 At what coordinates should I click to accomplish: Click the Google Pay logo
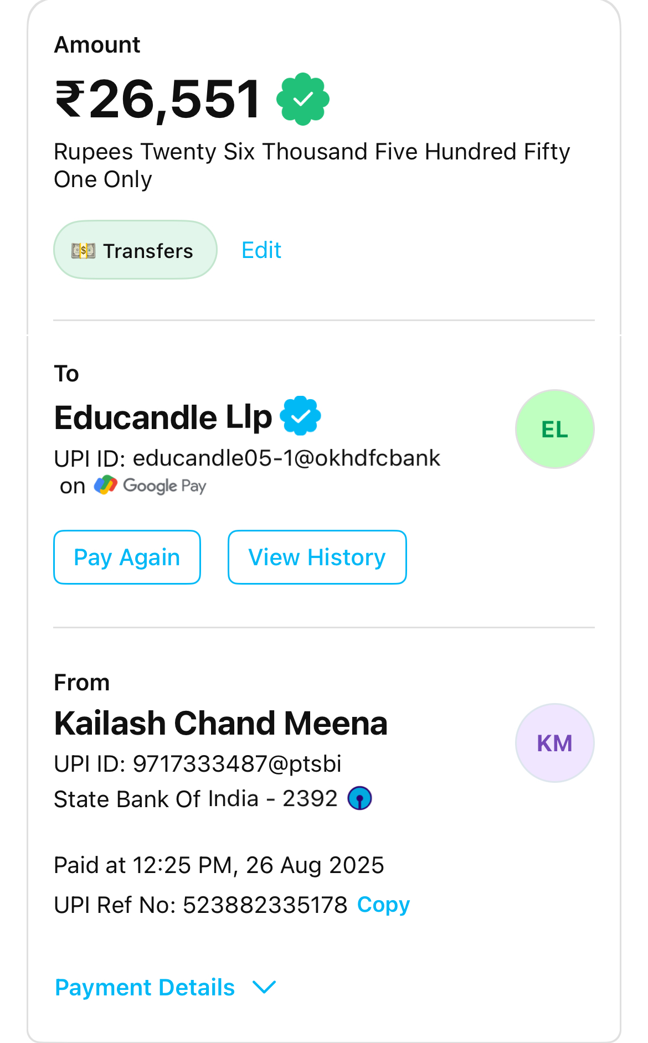[x=150, y=486]
